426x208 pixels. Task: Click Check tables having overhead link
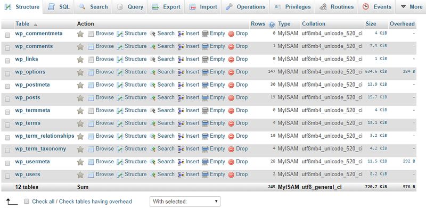(x=95, y=202)
